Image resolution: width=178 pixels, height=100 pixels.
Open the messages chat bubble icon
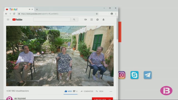pyautogui.click(x=98, y=19)
